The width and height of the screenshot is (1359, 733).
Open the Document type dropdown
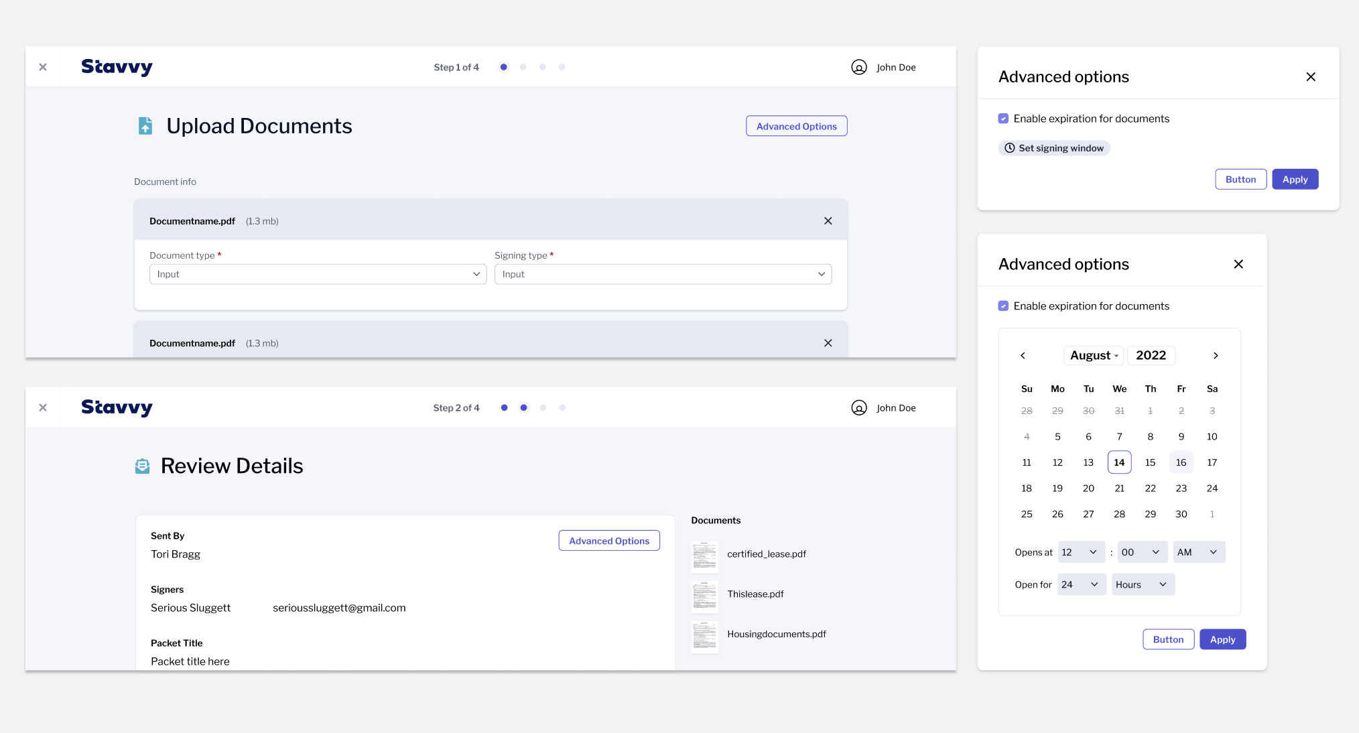point(318,274)
